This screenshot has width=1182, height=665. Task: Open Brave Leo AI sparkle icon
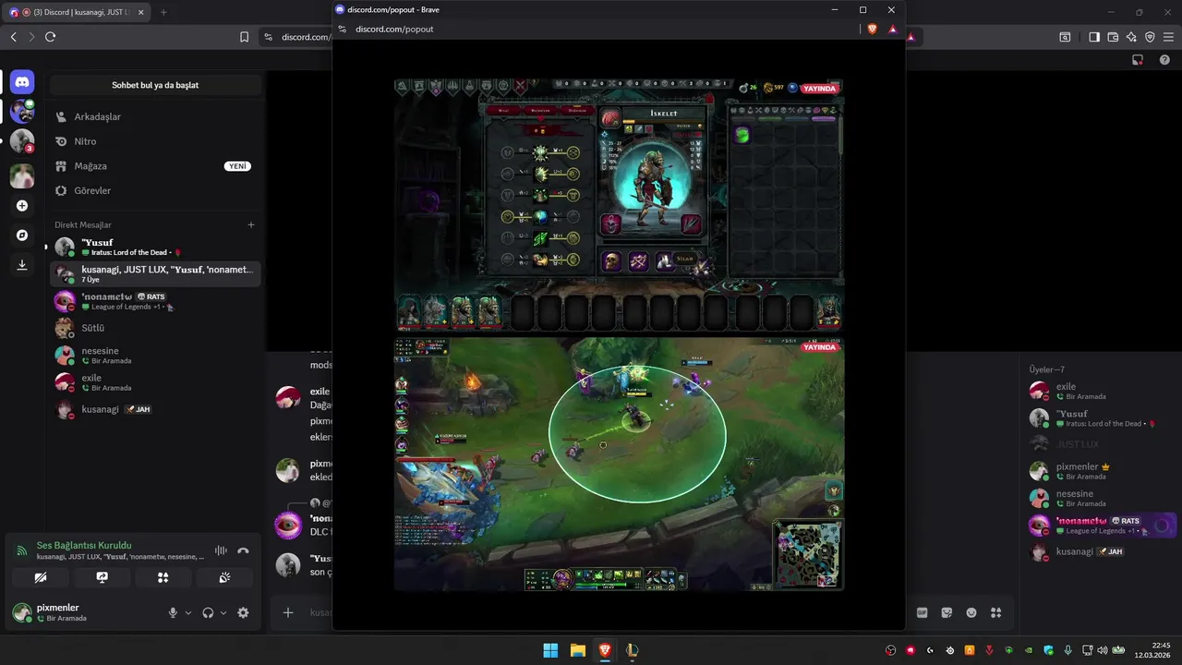point(1131,37)
